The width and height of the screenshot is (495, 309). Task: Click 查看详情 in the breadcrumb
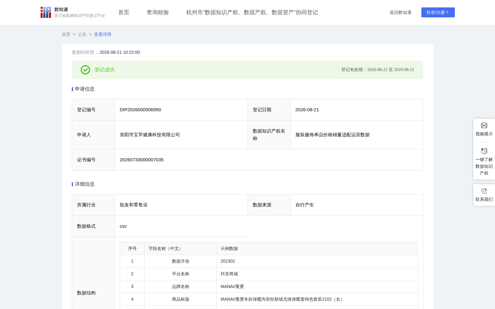(103, 34)
